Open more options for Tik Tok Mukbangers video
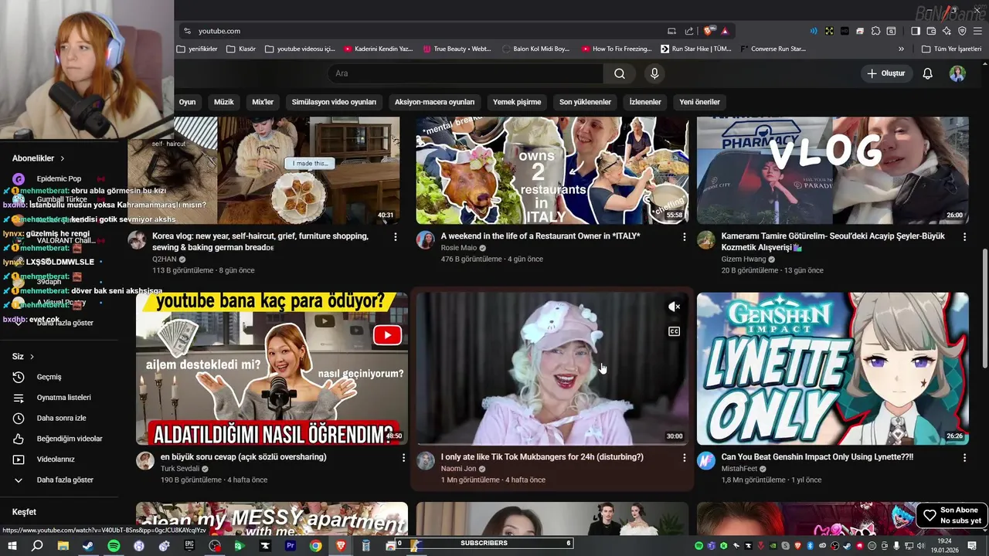 click(684, 458)
